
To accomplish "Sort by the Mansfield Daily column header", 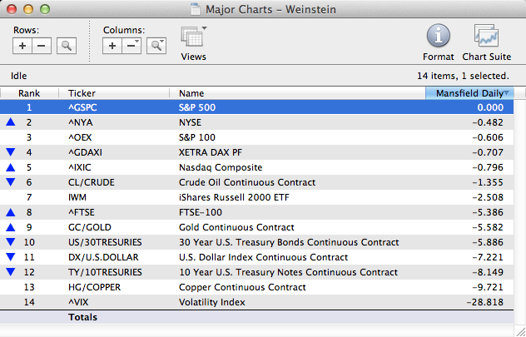I will click(469, 93).
